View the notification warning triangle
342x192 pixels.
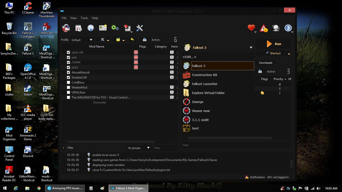[263, 28]
